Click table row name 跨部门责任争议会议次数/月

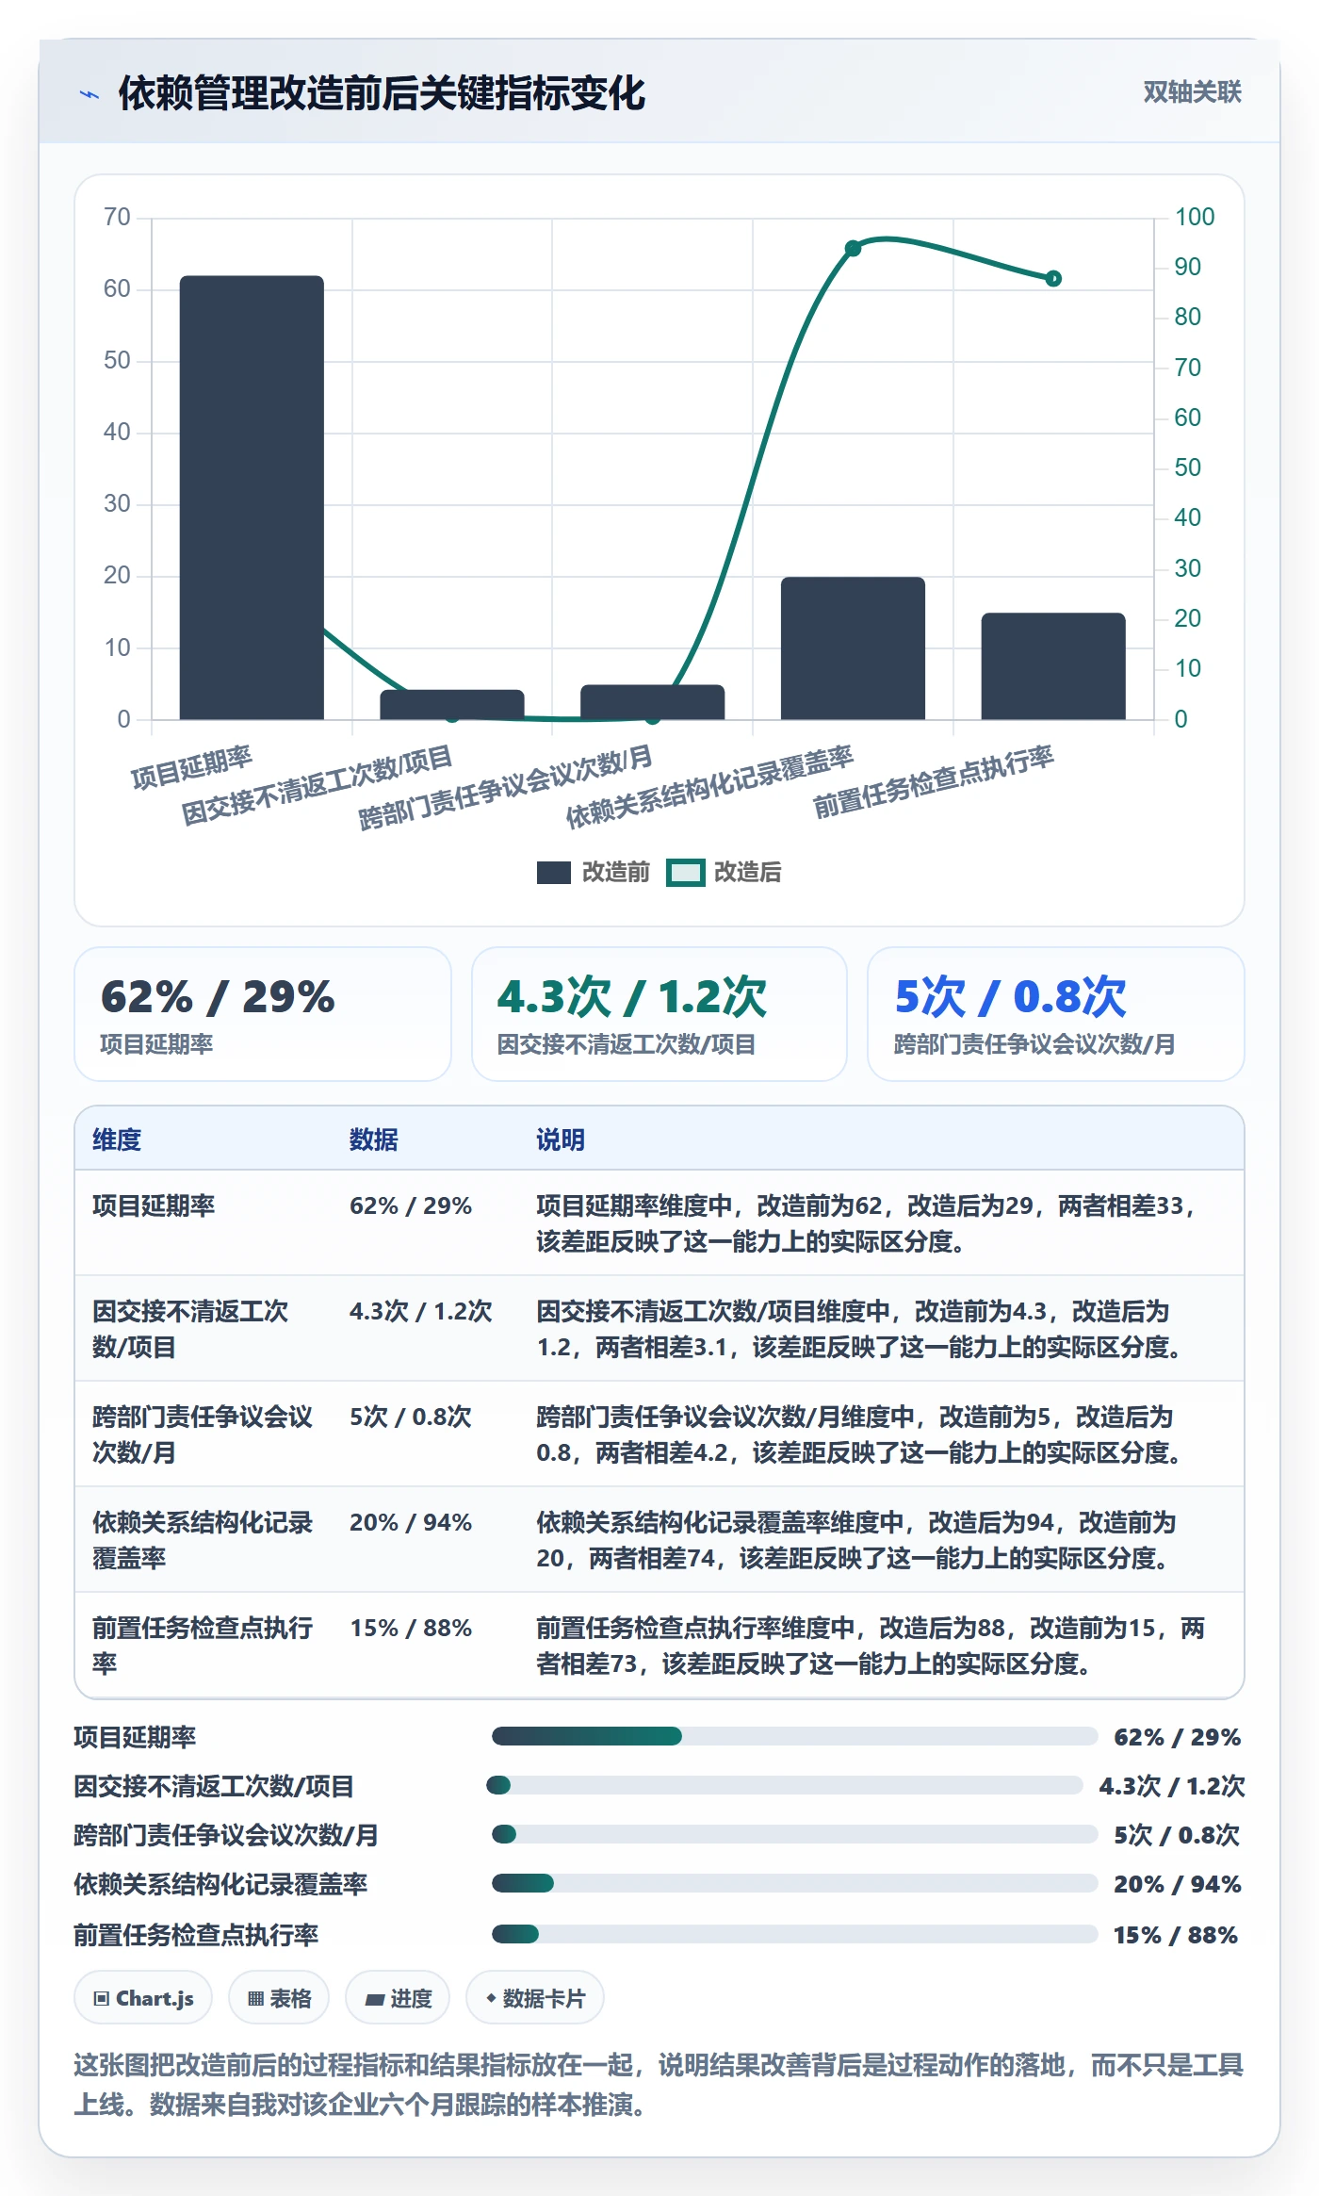(203, 1434)
